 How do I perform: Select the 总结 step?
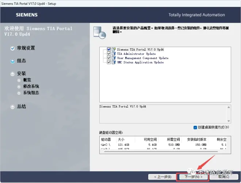point(22,106)
